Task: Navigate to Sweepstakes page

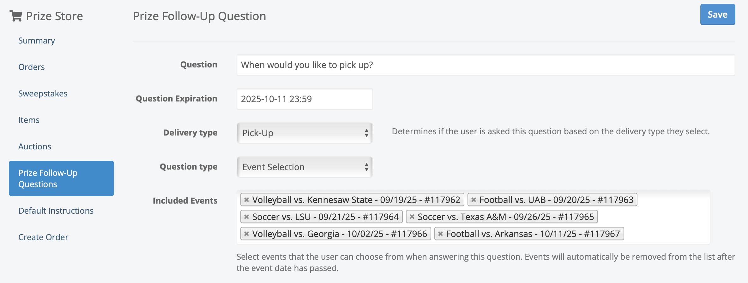Action: click(x=43, y=94)
